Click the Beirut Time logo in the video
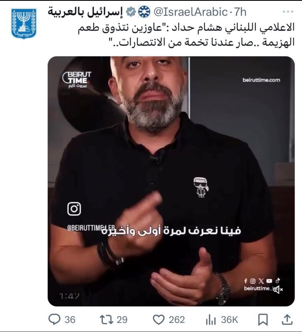 tap(77, 80)
